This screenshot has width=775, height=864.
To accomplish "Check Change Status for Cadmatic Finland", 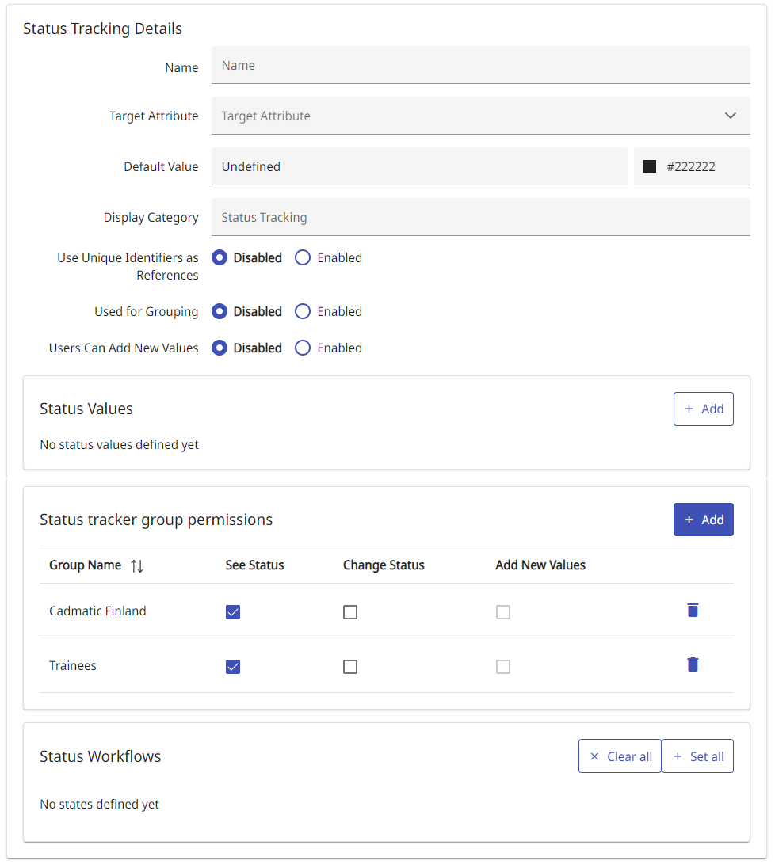I will [x=350, y=612].
